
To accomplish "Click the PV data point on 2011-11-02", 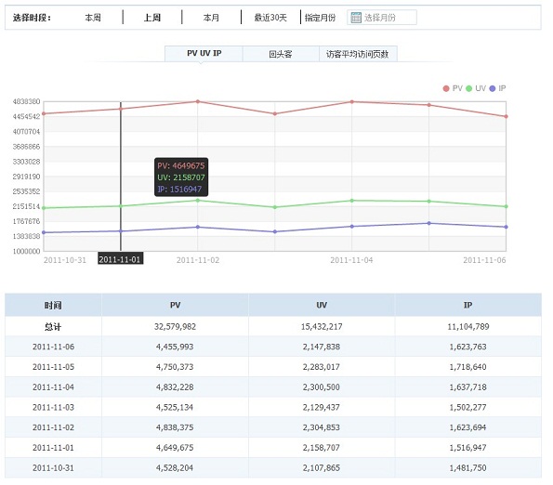I will [197, 101].
